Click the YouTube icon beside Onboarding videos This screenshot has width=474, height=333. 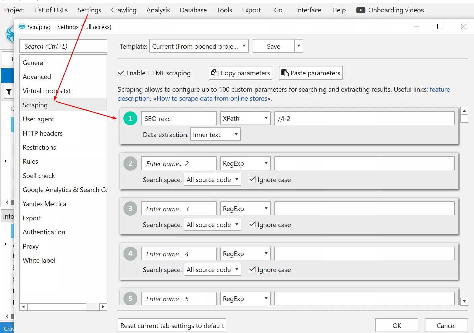point(360,10)
